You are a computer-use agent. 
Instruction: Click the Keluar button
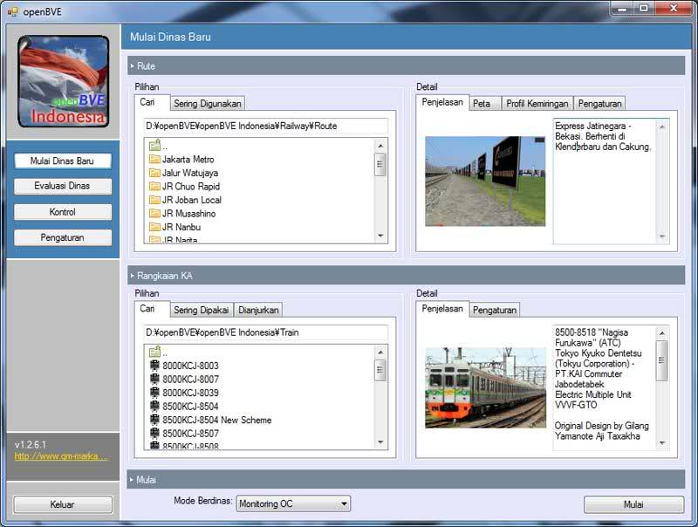click(63, 504)
